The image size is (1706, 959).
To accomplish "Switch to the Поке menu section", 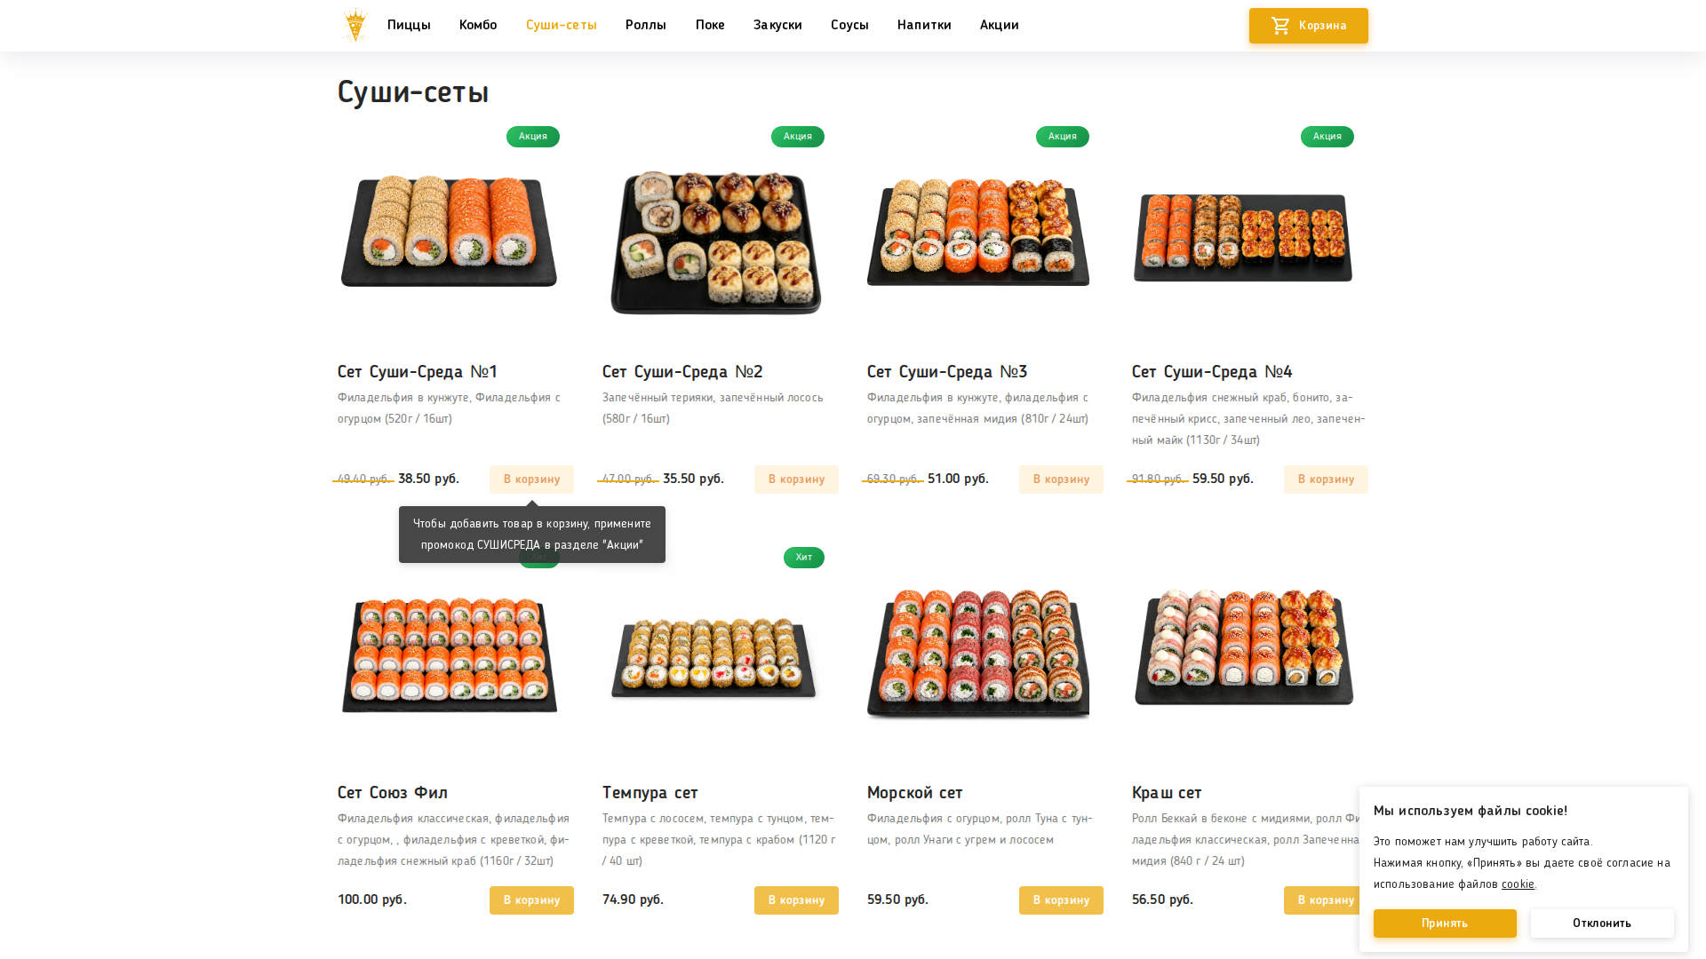I will (x=710, y=25).
